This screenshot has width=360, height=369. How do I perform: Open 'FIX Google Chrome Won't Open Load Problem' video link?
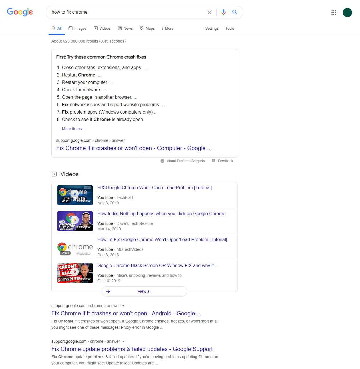coord(154,187)
